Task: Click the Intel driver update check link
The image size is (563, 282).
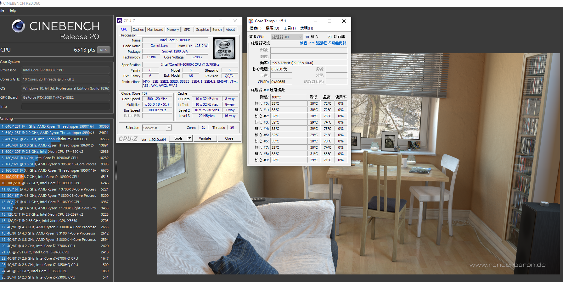Action: 323,43
